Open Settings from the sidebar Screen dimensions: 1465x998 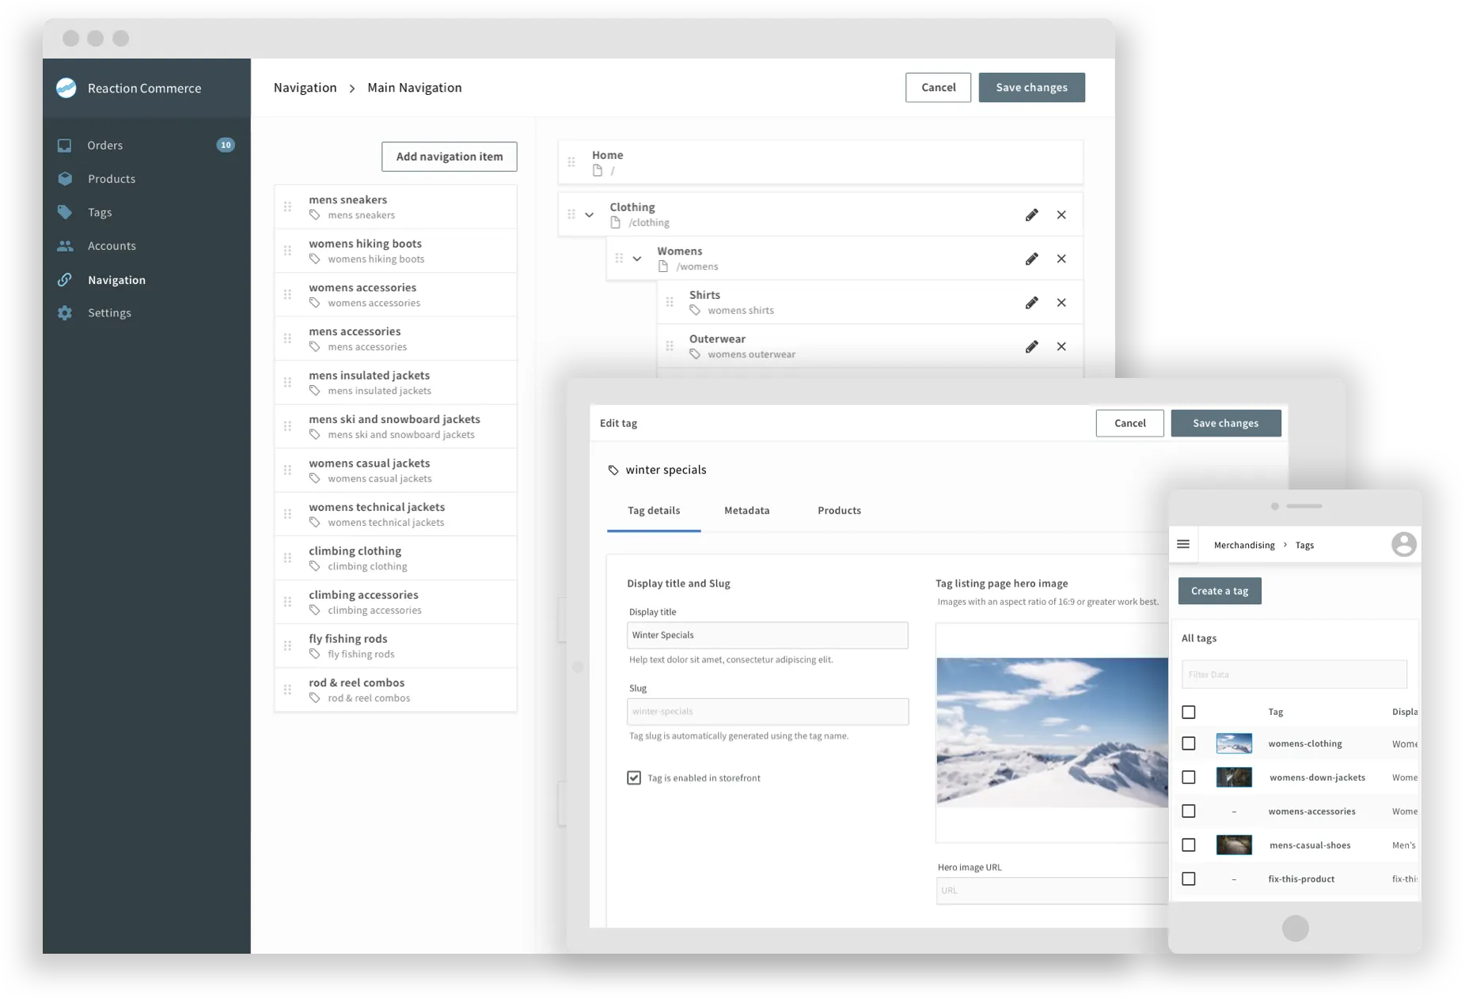(x=109, y=312)
